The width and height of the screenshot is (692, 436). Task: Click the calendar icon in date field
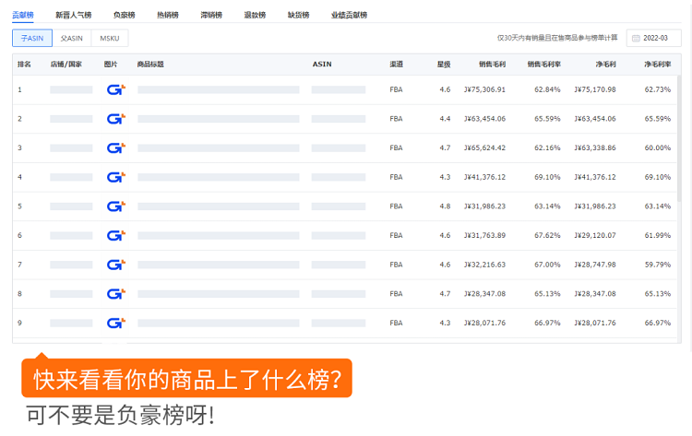point(636,39)
